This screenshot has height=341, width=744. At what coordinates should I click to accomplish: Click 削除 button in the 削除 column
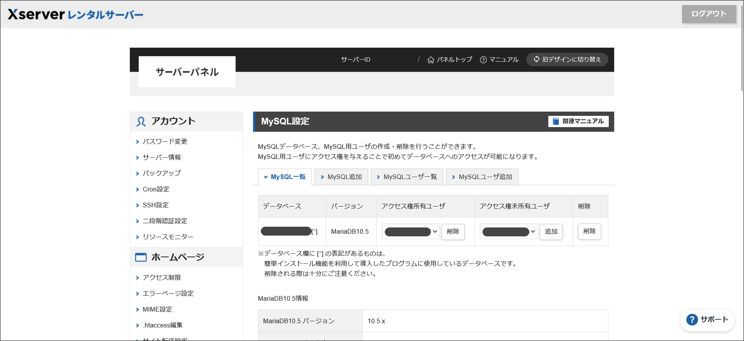point(589,231)
